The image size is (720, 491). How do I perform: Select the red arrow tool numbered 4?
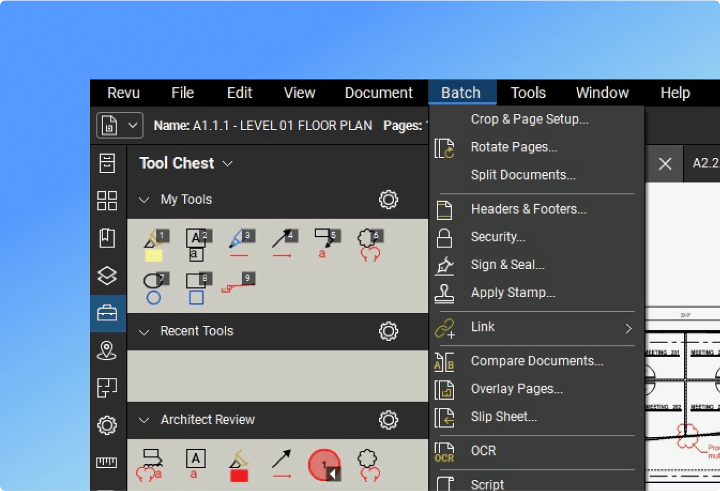283,245
